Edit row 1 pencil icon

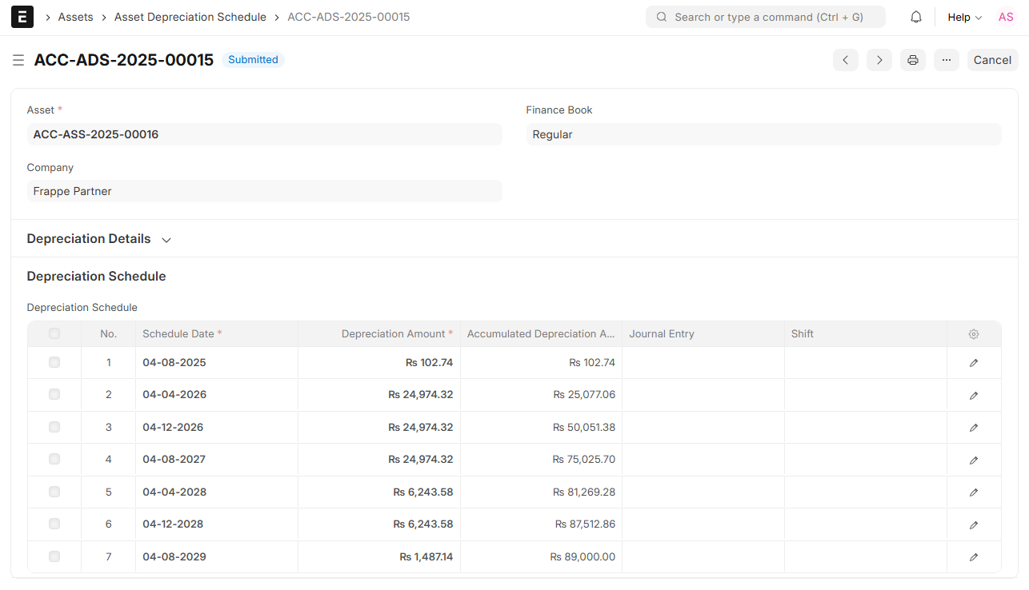(x=974, y=363)
